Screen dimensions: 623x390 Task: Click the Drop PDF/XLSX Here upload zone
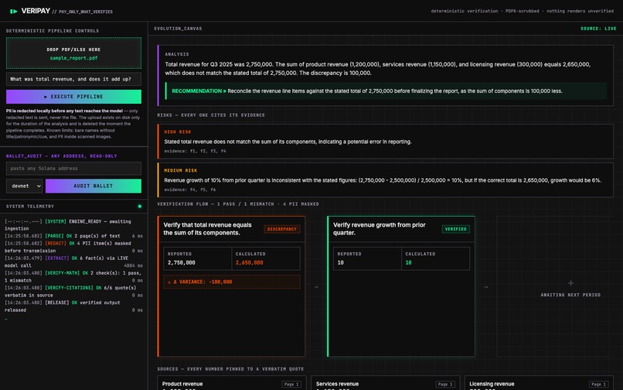click(73, 53)
